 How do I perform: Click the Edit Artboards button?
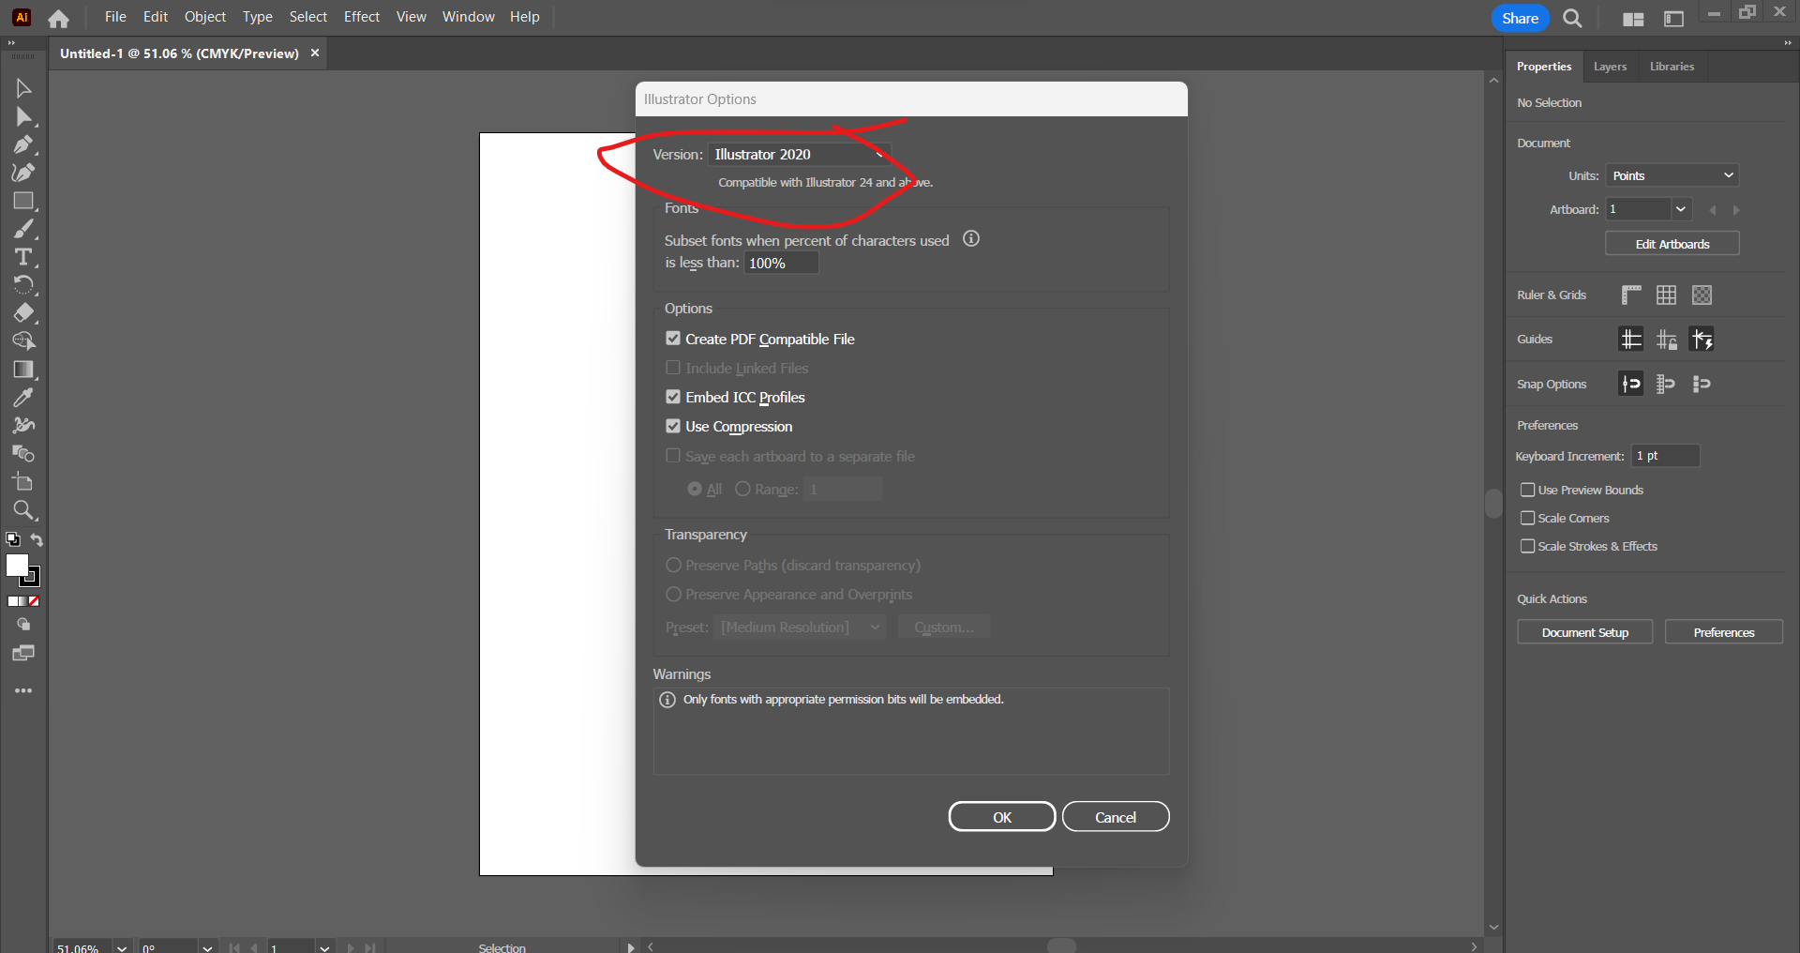coord(1671,243)
